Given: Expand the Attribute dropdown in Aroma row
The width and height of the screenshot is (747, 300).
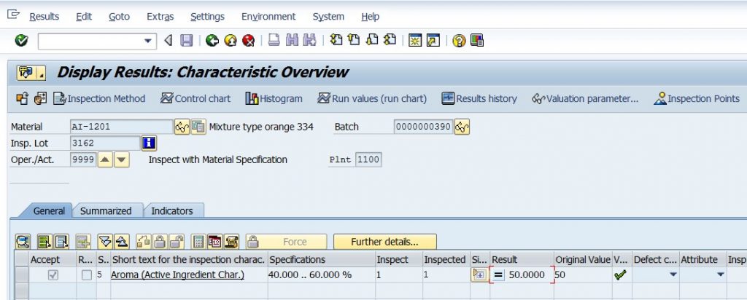Looking at the screenshot, I should point(720,275).
